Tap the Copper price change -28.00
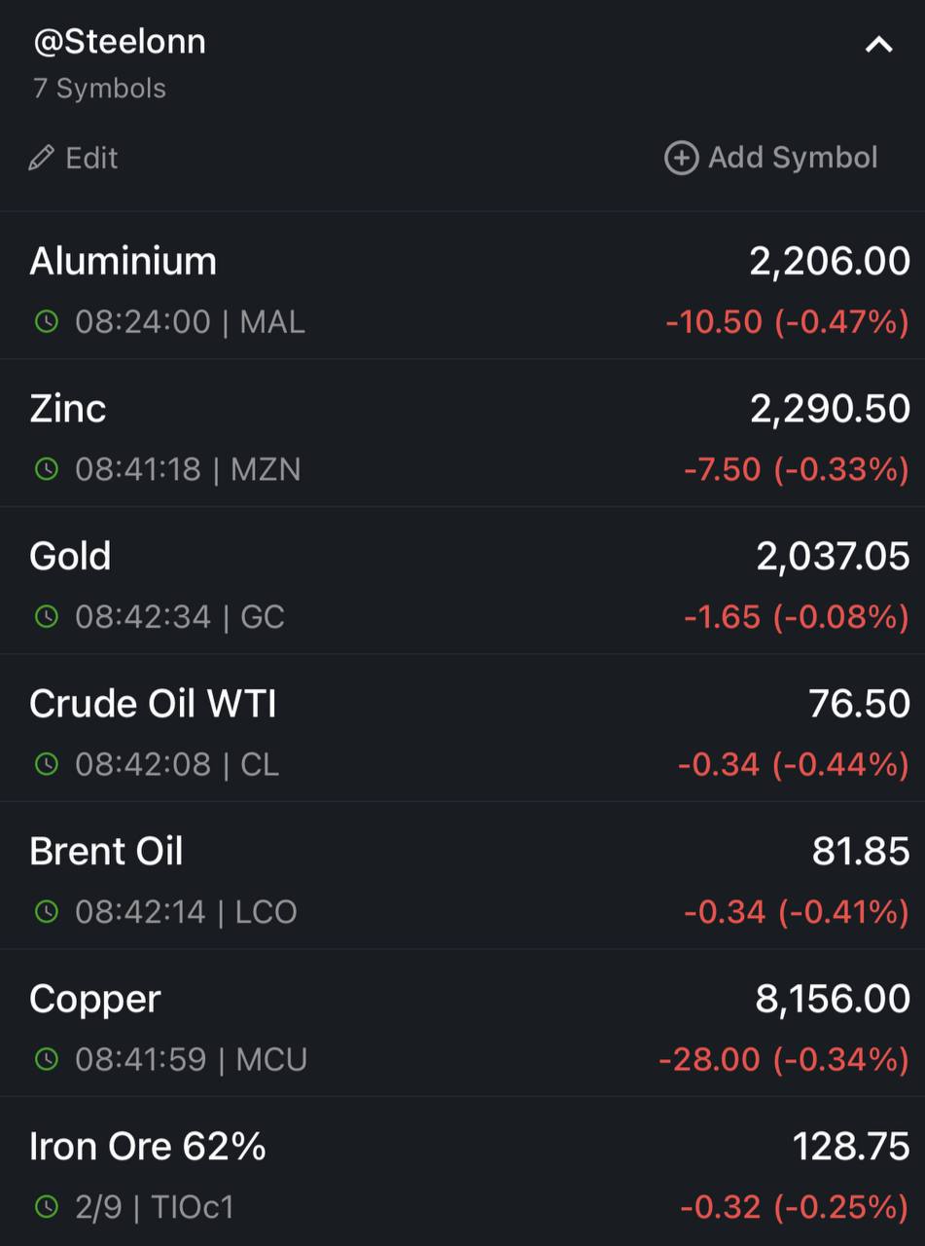 [709, 1059]
